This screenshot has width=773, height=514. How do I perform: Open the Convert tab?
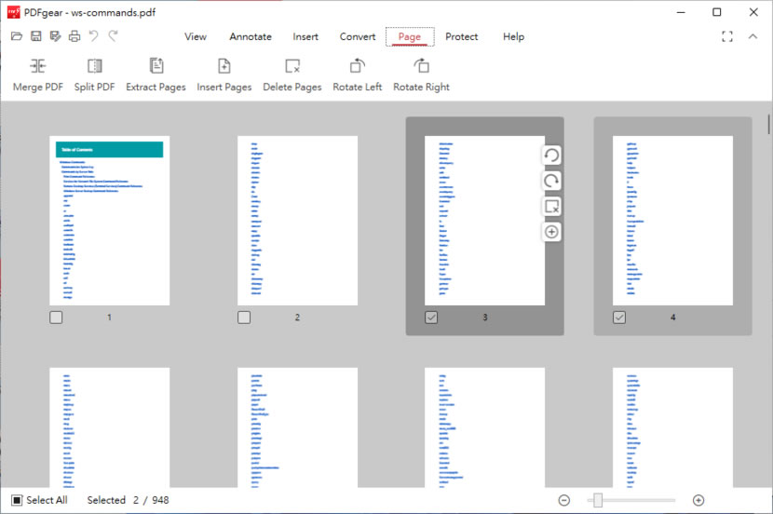click(358, 36)
